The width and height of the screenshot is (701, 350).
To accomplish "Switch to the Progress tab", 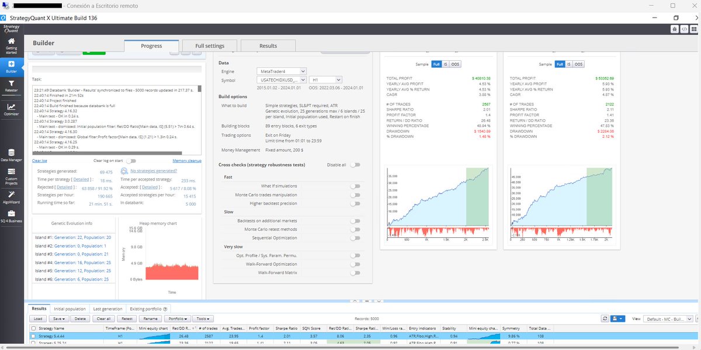I will pos(151,46).
